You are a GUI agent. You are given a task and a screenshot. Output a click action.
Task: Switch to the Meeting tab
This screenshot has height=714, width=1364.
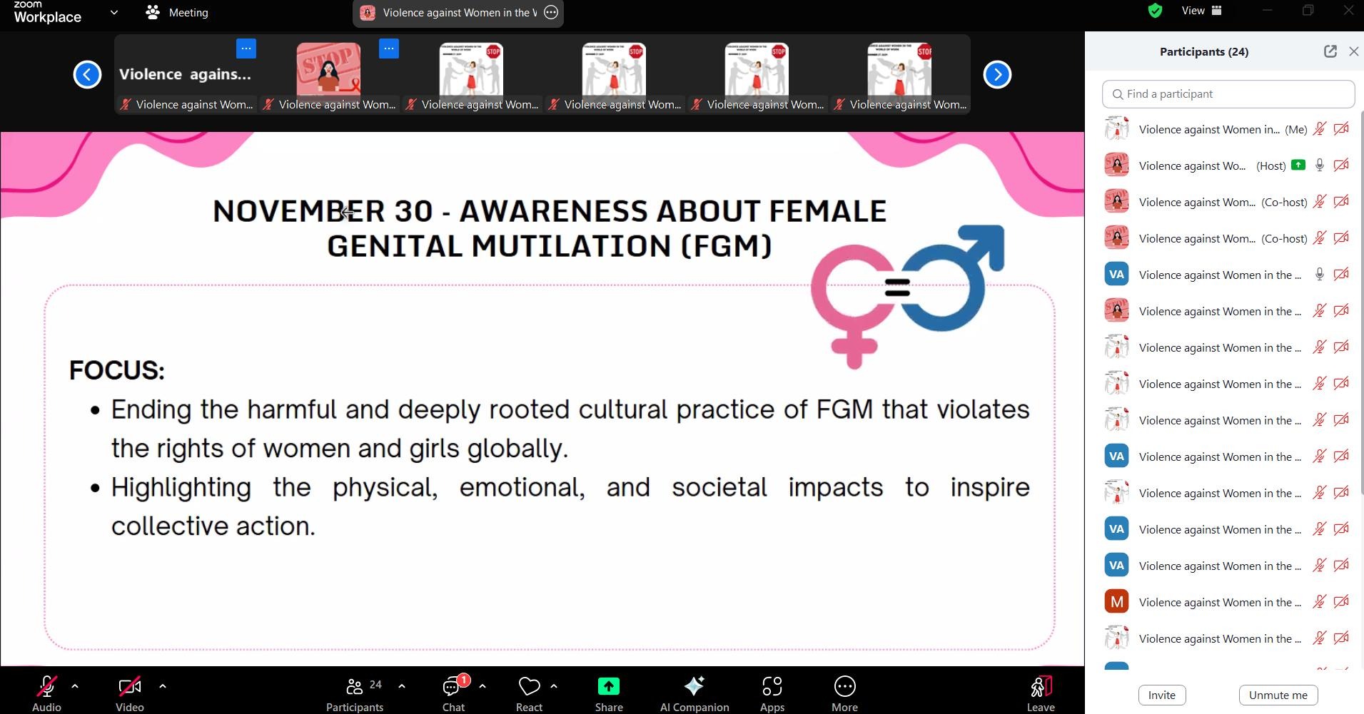click(176, 12)
